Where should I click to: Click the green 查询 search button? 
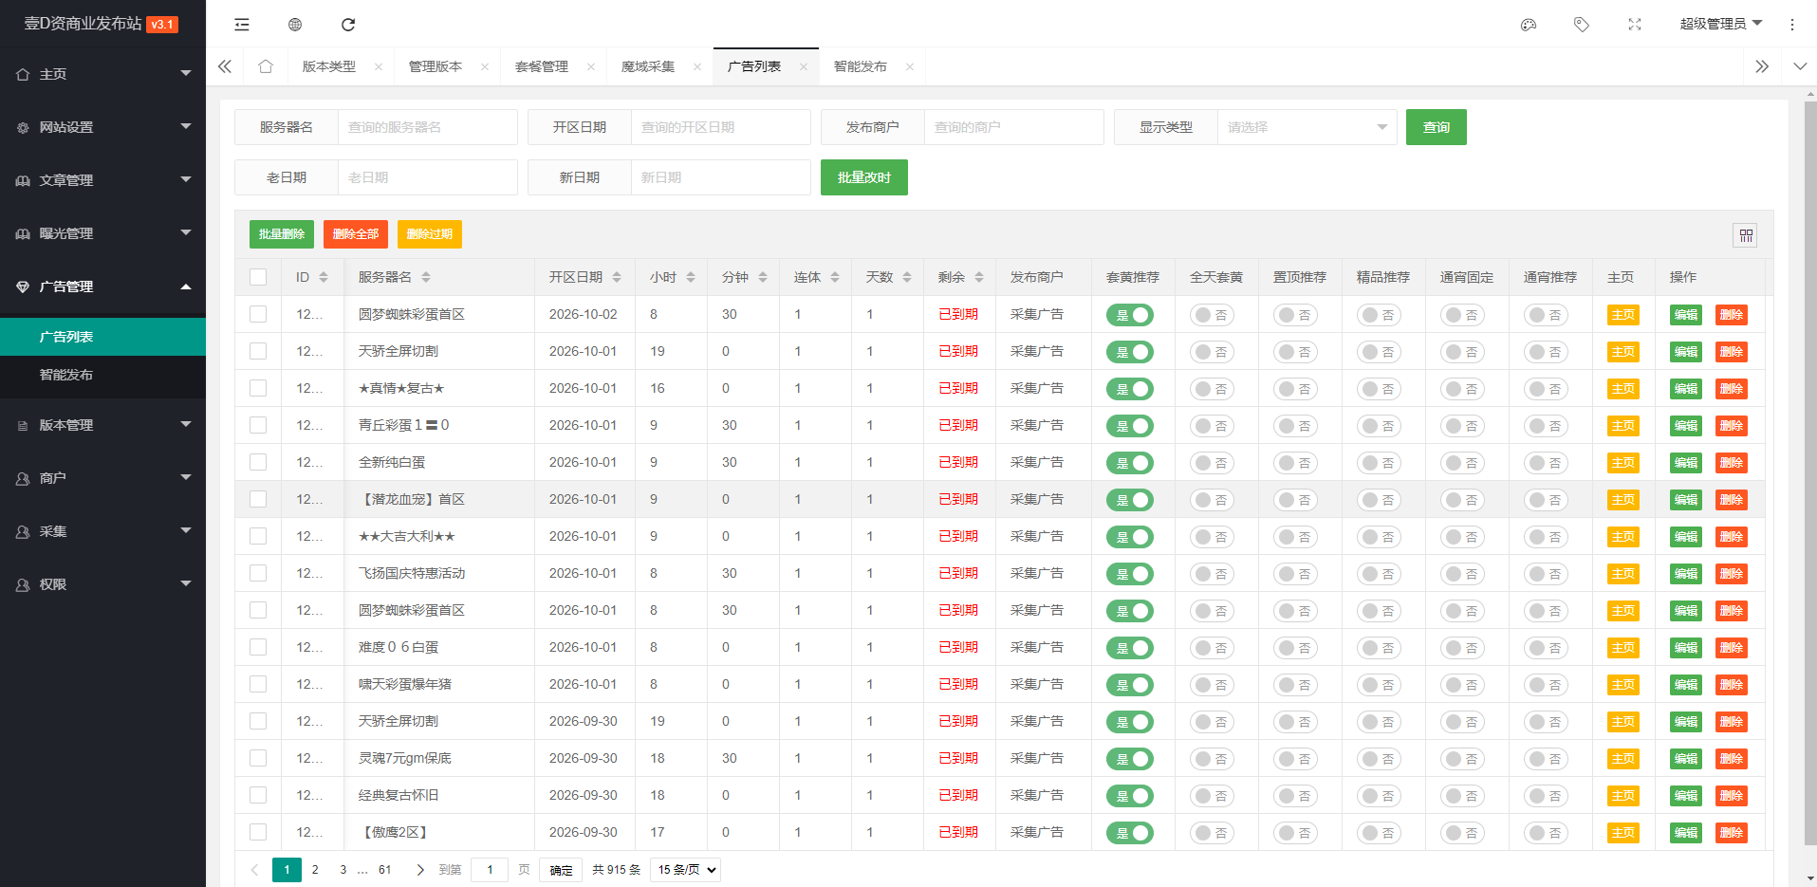pyautogui.click(x=1436, y=127)
